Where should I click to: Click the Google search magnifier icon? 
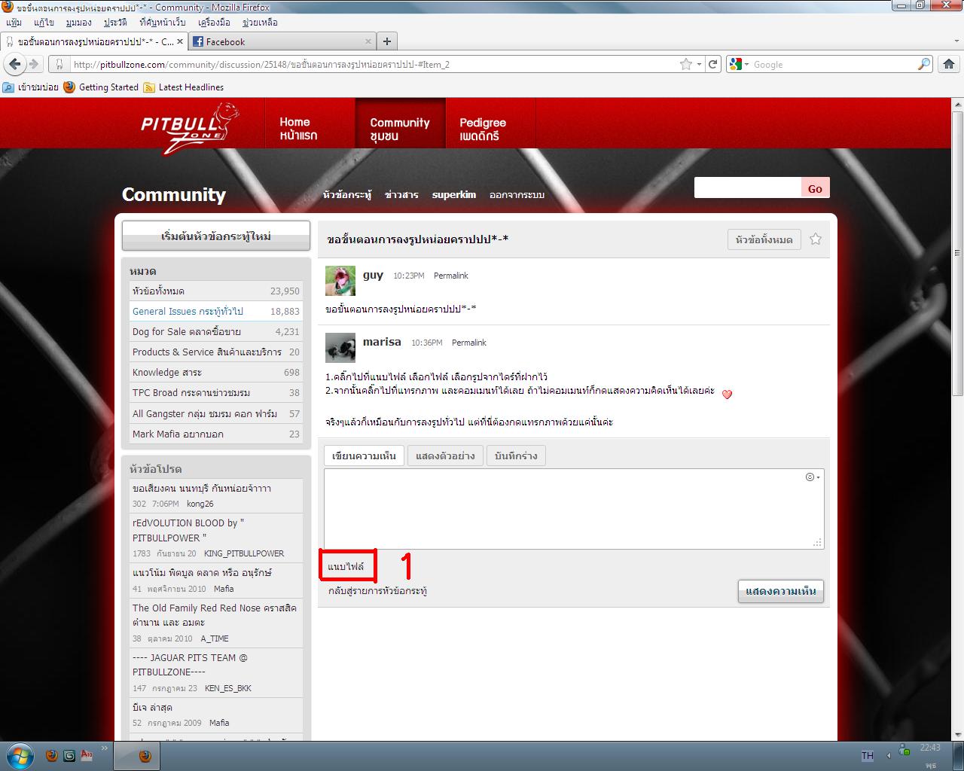coord(923,64)
